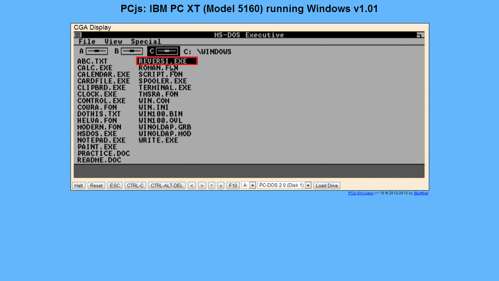Select SCRIPT.FON file
Screen dimensions: 499x281
click(161, 75)
